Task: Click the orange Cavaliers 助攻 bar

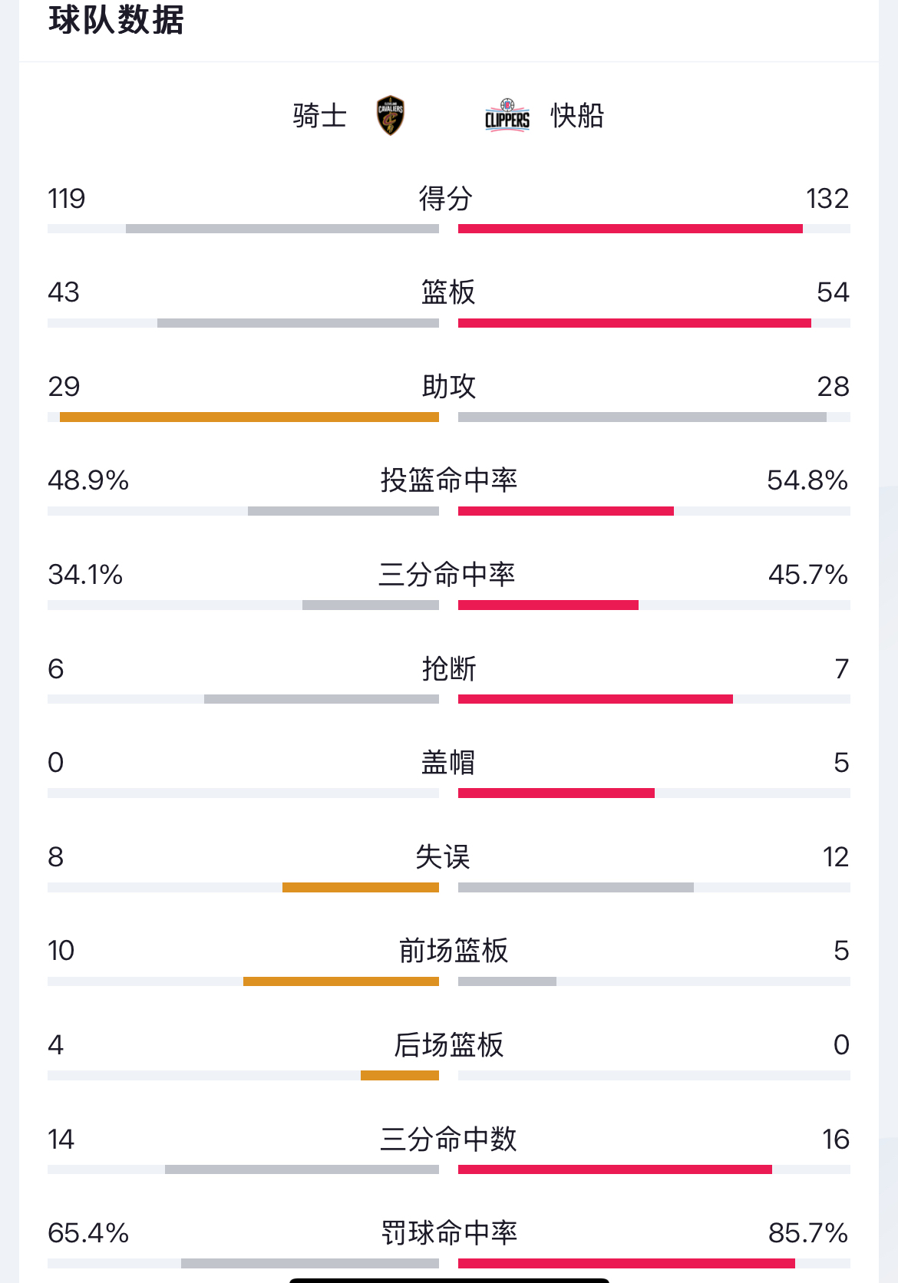Action: pos(249,417)
